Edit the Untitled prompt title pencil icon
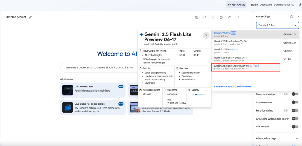This screenshot has width=302, height=146. point(30,17)
